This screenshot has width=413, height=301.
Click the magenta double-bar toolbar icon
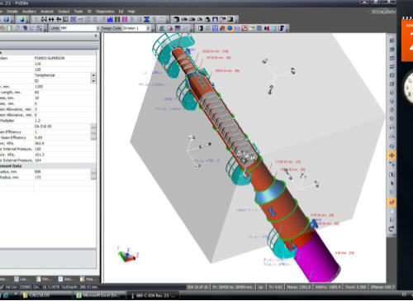tap(125, 19)
